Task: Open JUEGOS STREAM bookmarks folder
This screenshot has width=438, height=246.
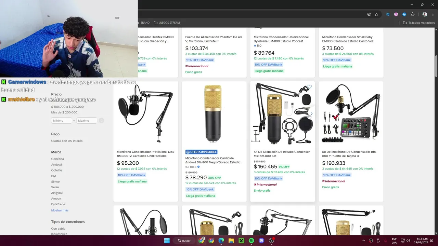Action: [167, 23]
